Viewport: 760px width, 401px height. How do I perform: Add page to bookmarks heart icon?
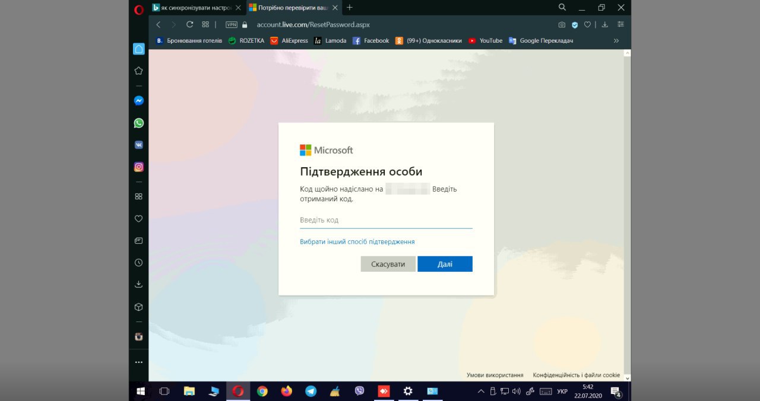click(x=587, y=25)
